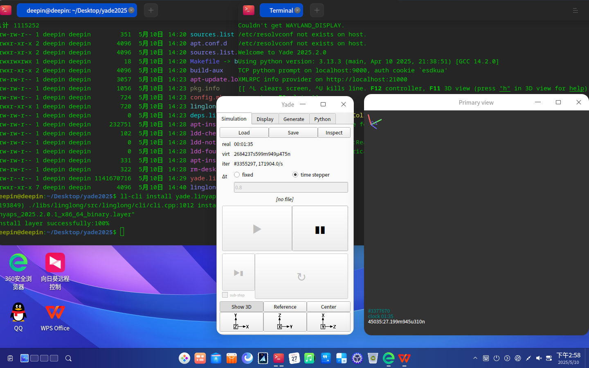589x368 pixels.
Task: Open the Inspect dialog
Action: (334, 132)
